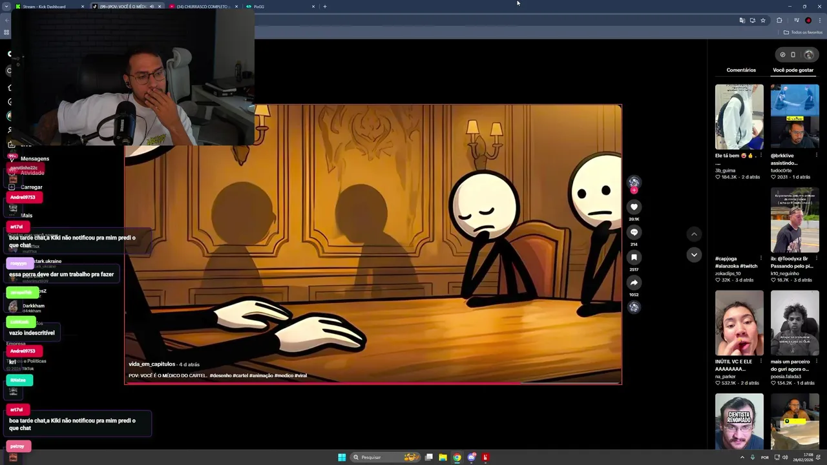Open more options for '#capjoga' video

(760, 258)
